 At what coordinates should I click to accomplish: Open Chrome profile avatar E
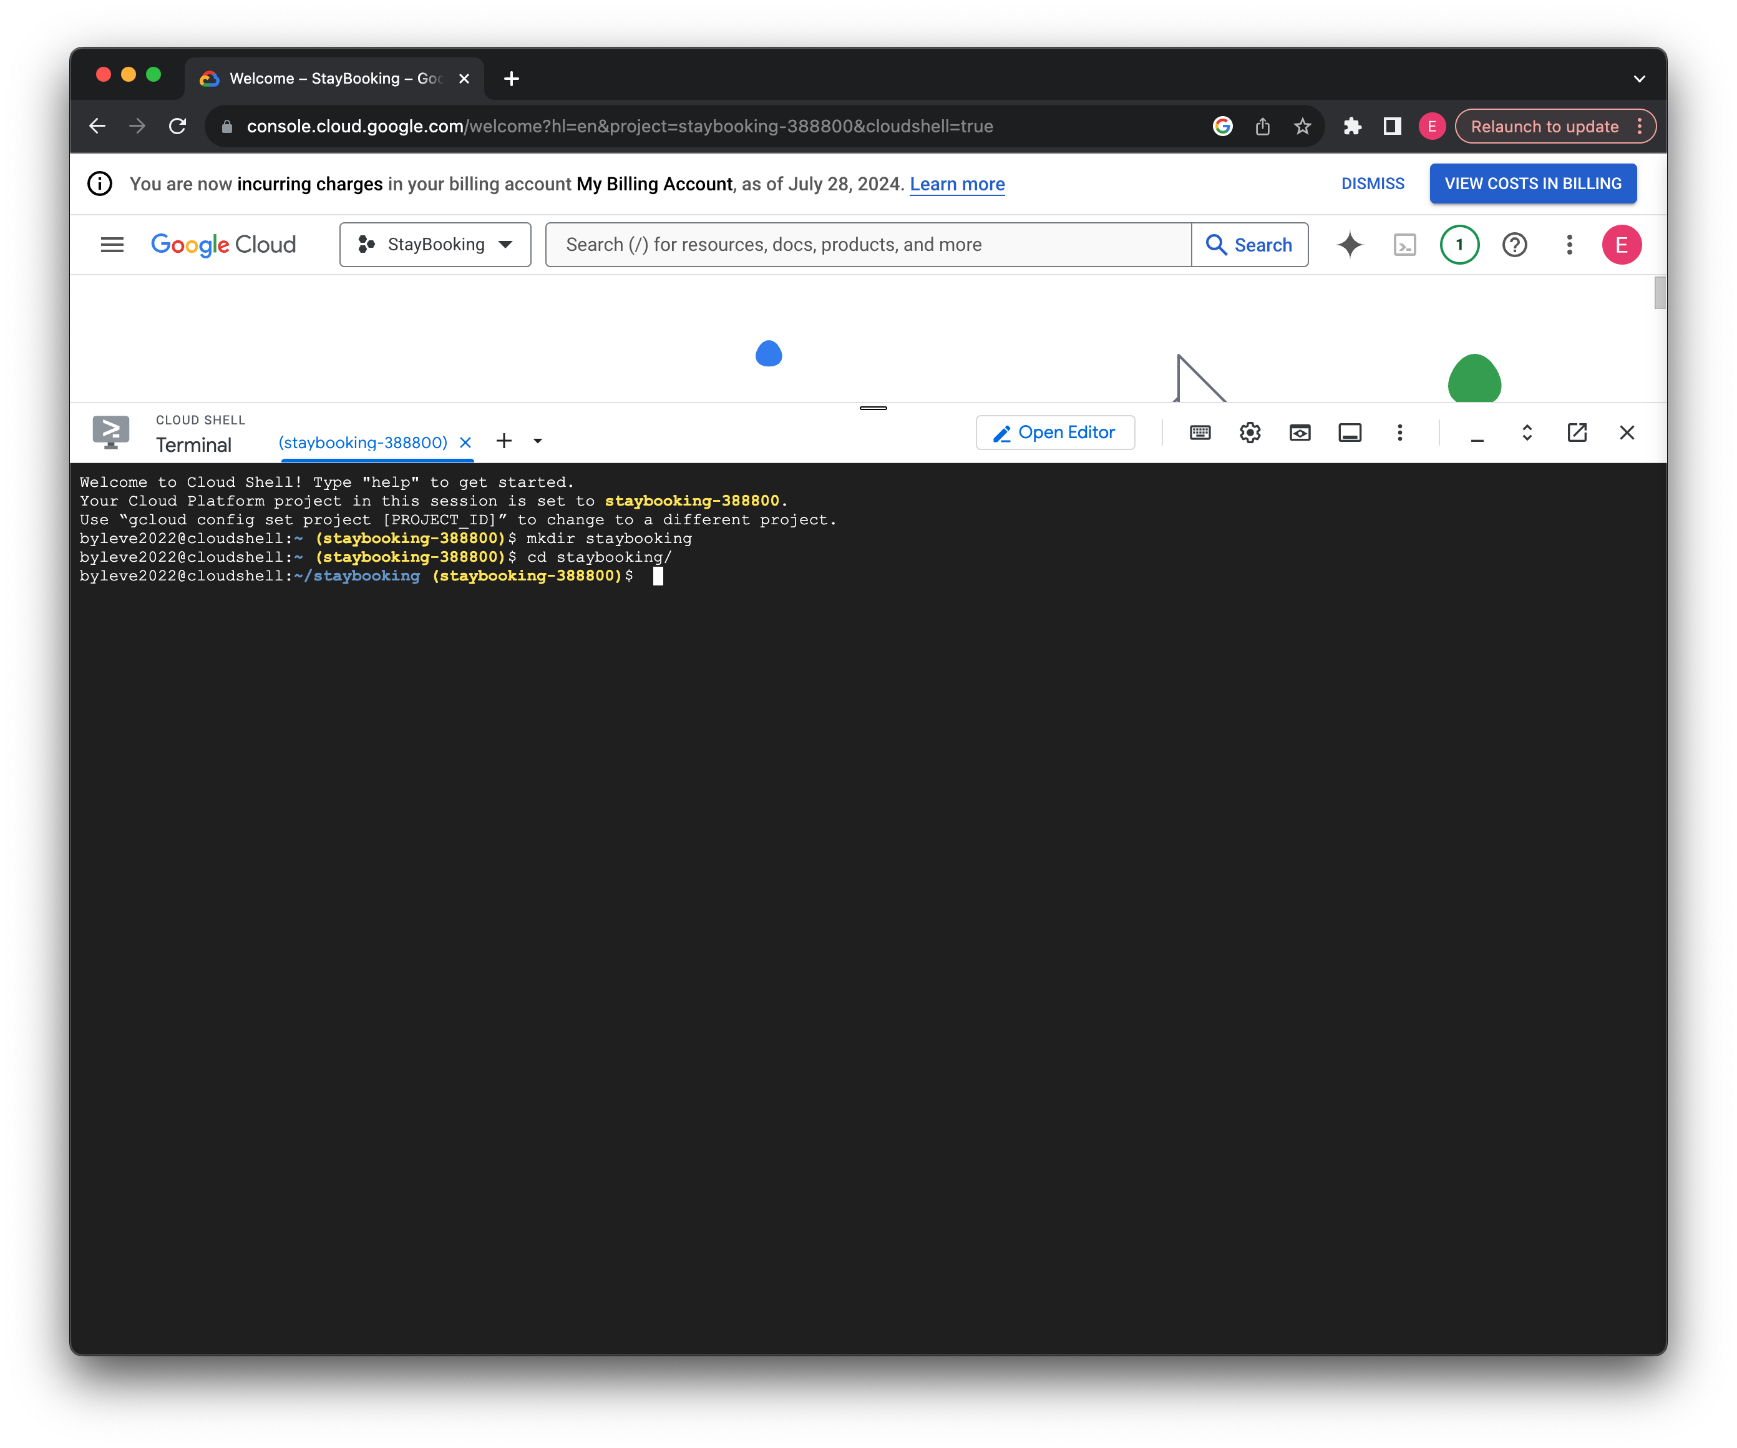[1432, 126]
